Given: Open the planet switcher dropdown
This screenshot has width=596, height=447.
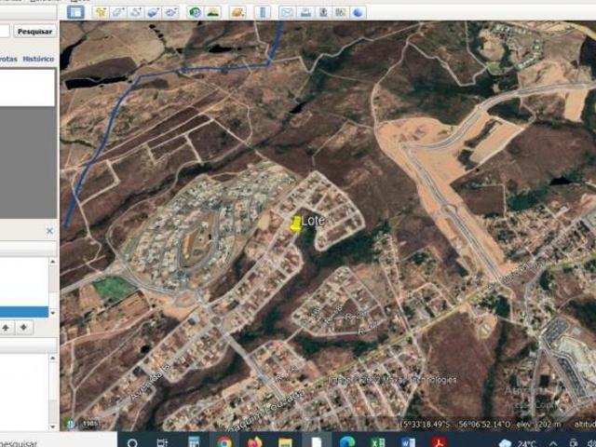Looking at the screenshot, I should 238,12.
